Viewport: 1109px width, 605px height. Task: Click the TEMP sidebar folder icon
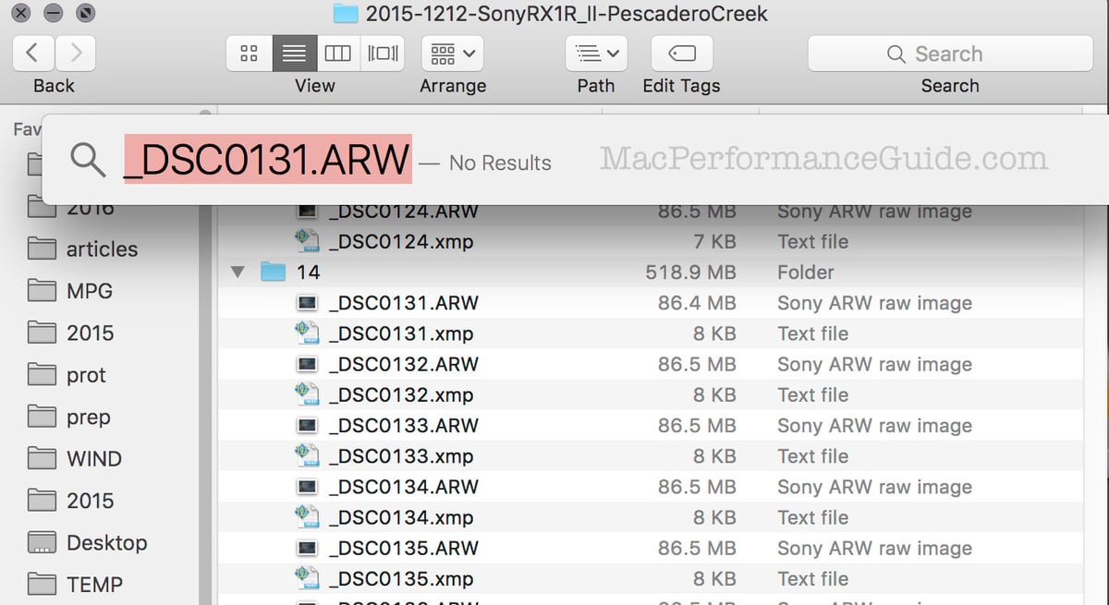point(42,585)
